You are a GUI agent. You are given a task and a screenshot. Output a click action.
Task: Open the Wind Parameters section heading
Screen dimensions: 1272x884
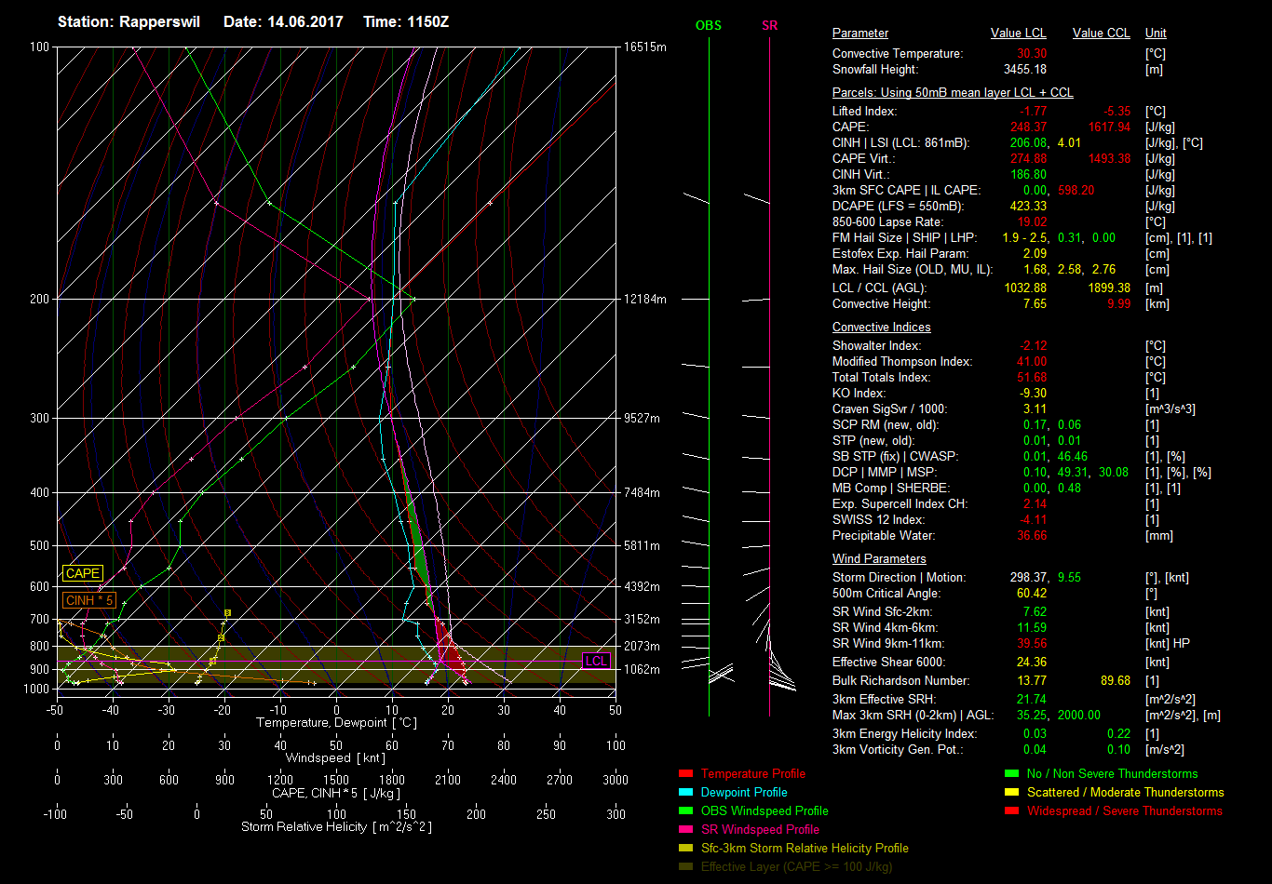click(x=878, y=559)
